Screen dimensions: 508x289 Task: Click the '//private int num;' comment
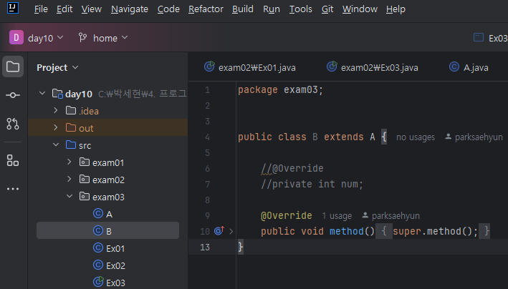[x=312, y=184]
